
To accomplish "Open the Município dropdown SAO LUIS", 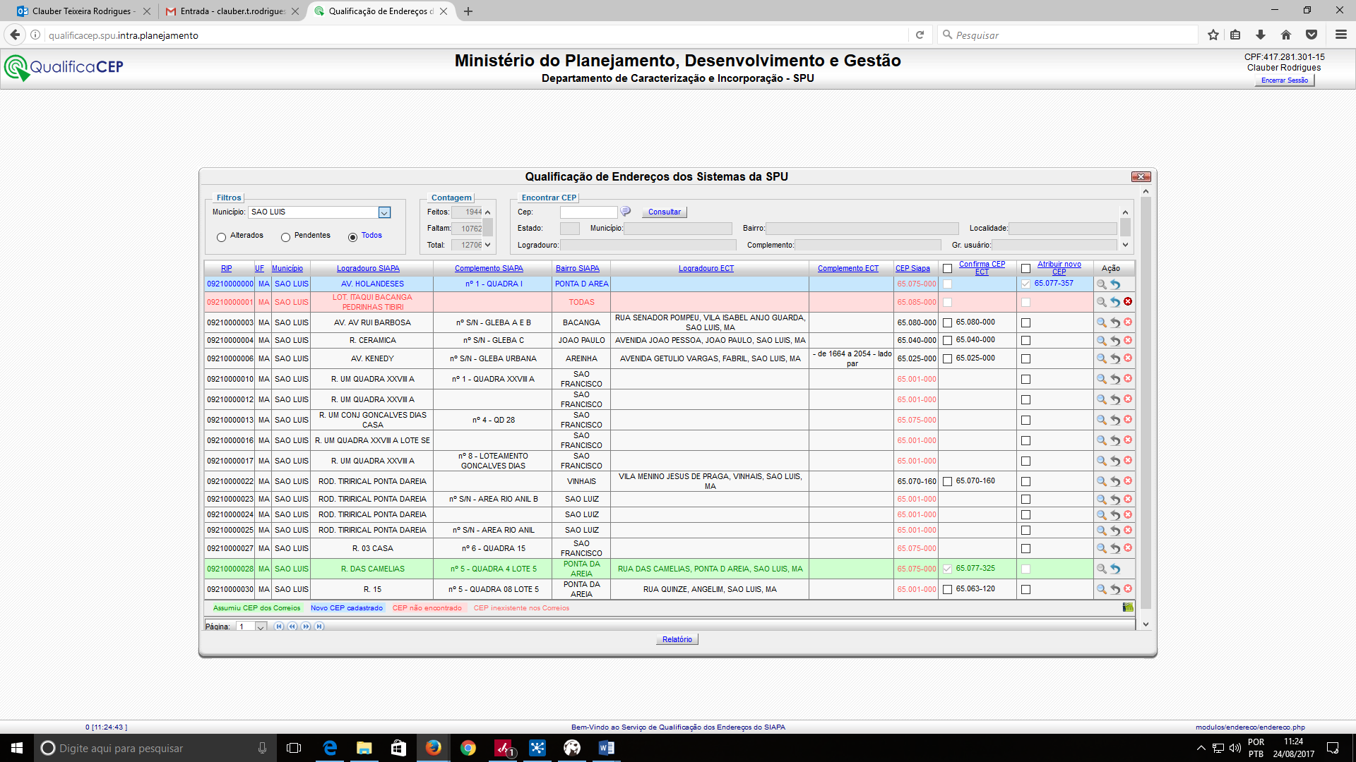I will (384, 212).
